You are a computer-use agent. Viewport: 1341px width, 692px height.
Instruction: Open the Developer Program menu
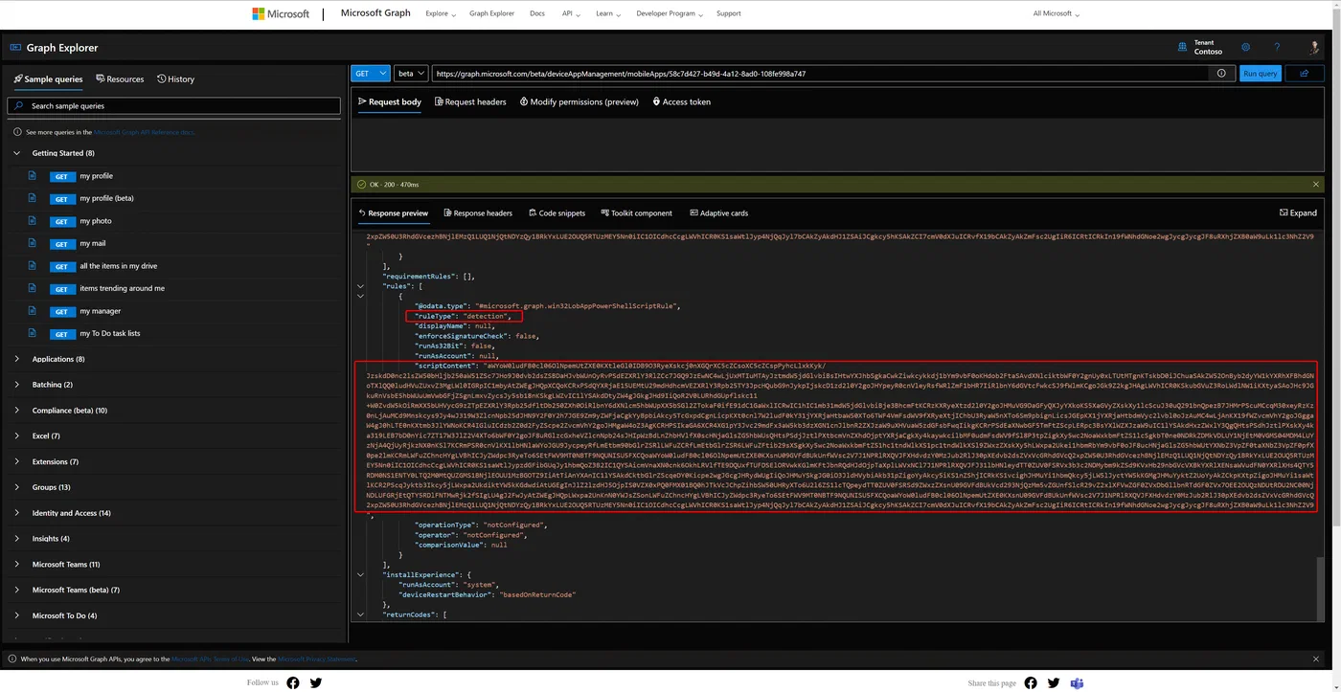670,13
